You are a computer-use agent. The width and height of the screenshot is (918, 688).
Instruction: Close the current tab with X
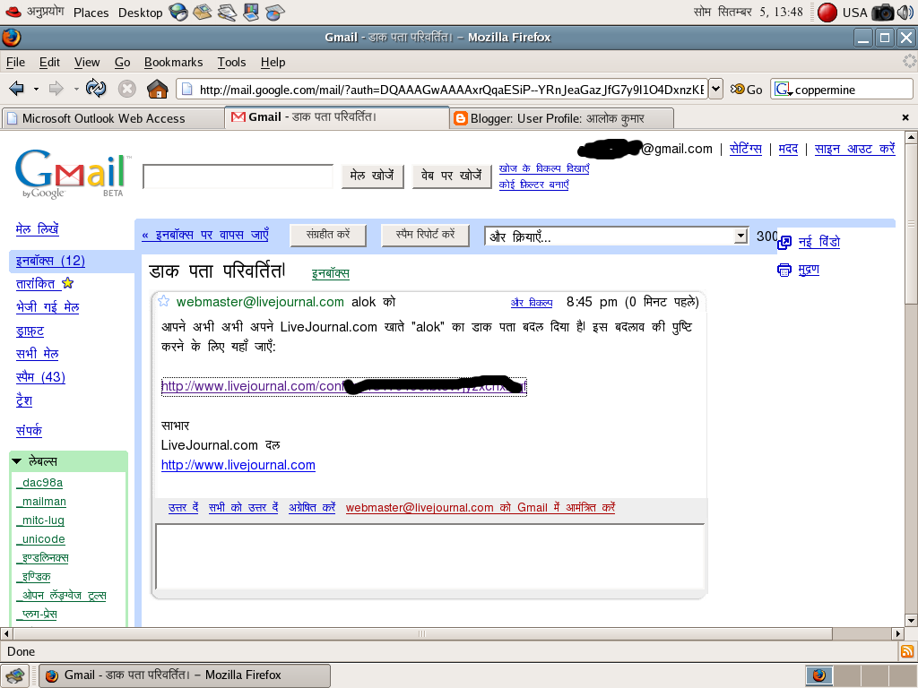click(x=905, y=117)
